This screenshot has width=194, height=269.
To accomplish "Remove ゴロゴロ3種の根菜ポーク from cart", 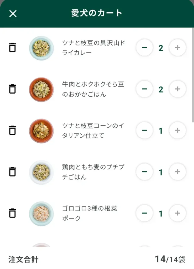I will pyautogui.click(x=12, y=213).
